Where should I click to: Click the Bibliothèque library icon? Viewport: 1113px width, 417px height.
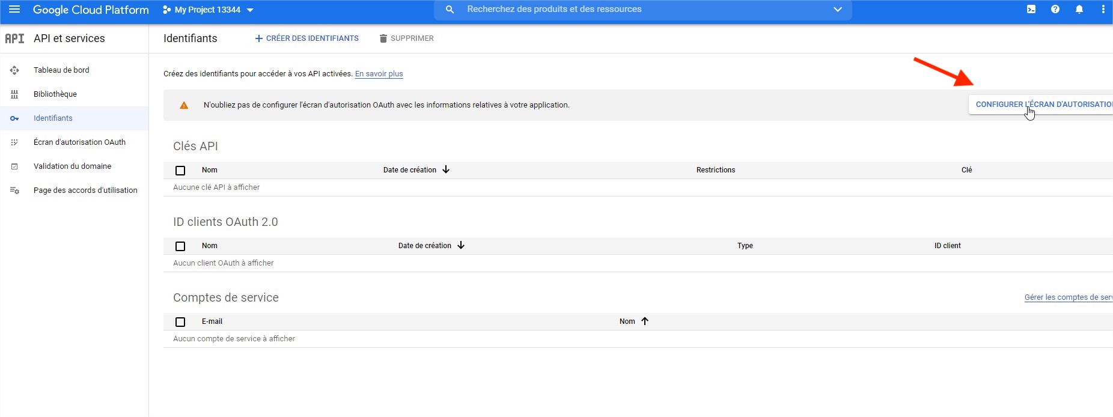(14, 94)
